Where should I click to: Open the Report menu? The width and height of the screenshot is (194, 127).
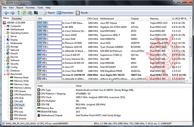click(20, 8)
